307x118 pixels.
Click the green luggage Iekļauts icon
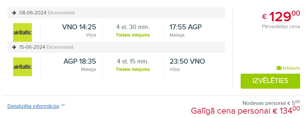click(x=279, y=68)
